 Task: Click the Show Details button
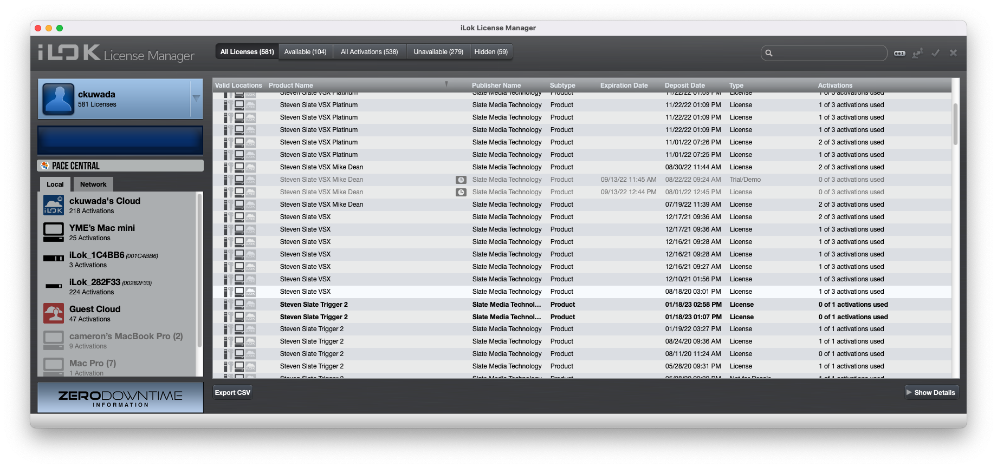931,393
